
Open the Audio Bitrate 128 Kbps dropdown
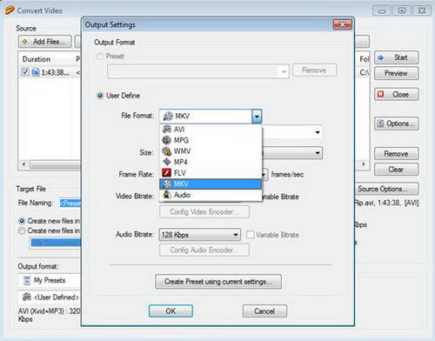point(236,235)
